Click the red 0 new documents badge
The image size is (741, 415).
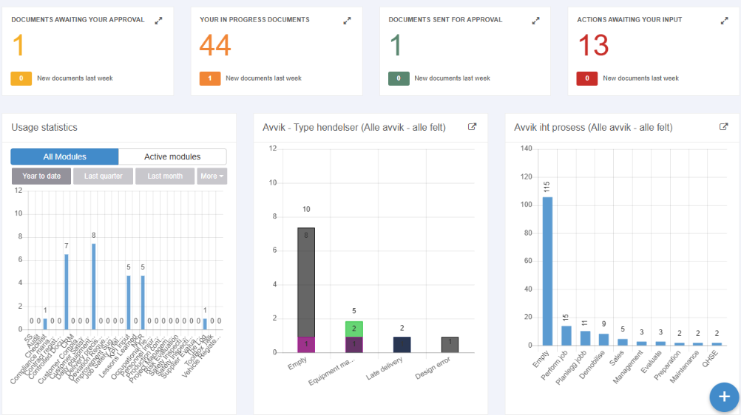coord(587,78)
